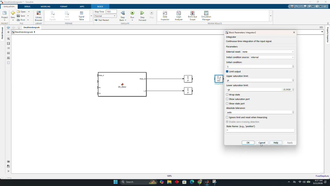This screenshot has width=330, height=186.
Task: Click the State Name input field
Action: click(260, 130)
